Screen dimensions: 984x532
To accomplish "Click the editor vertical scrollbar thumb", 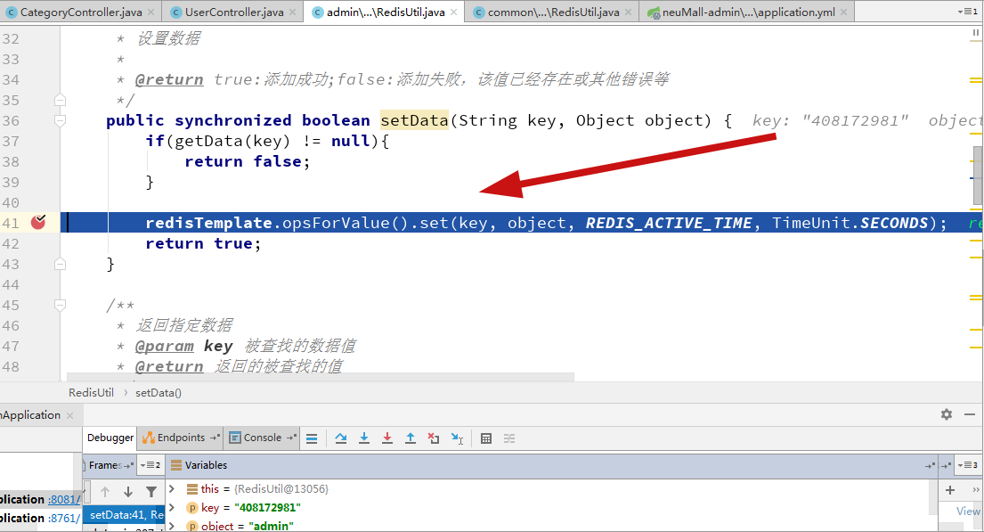I will (x=978, y=176).
